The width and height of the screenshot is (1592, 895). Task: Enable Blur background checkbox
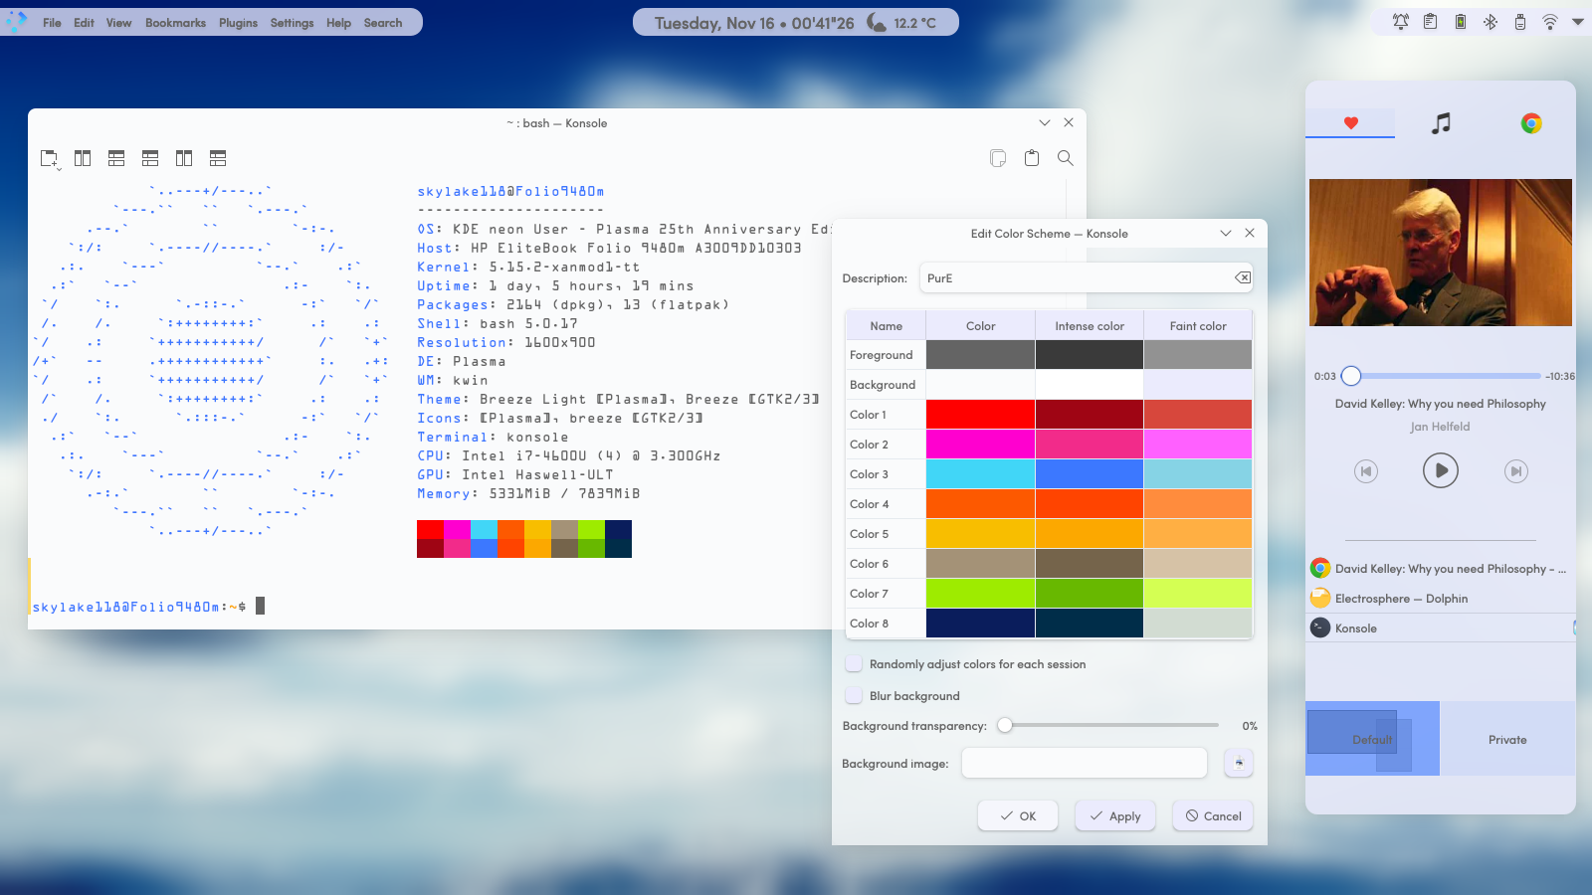tap(854, 696)
